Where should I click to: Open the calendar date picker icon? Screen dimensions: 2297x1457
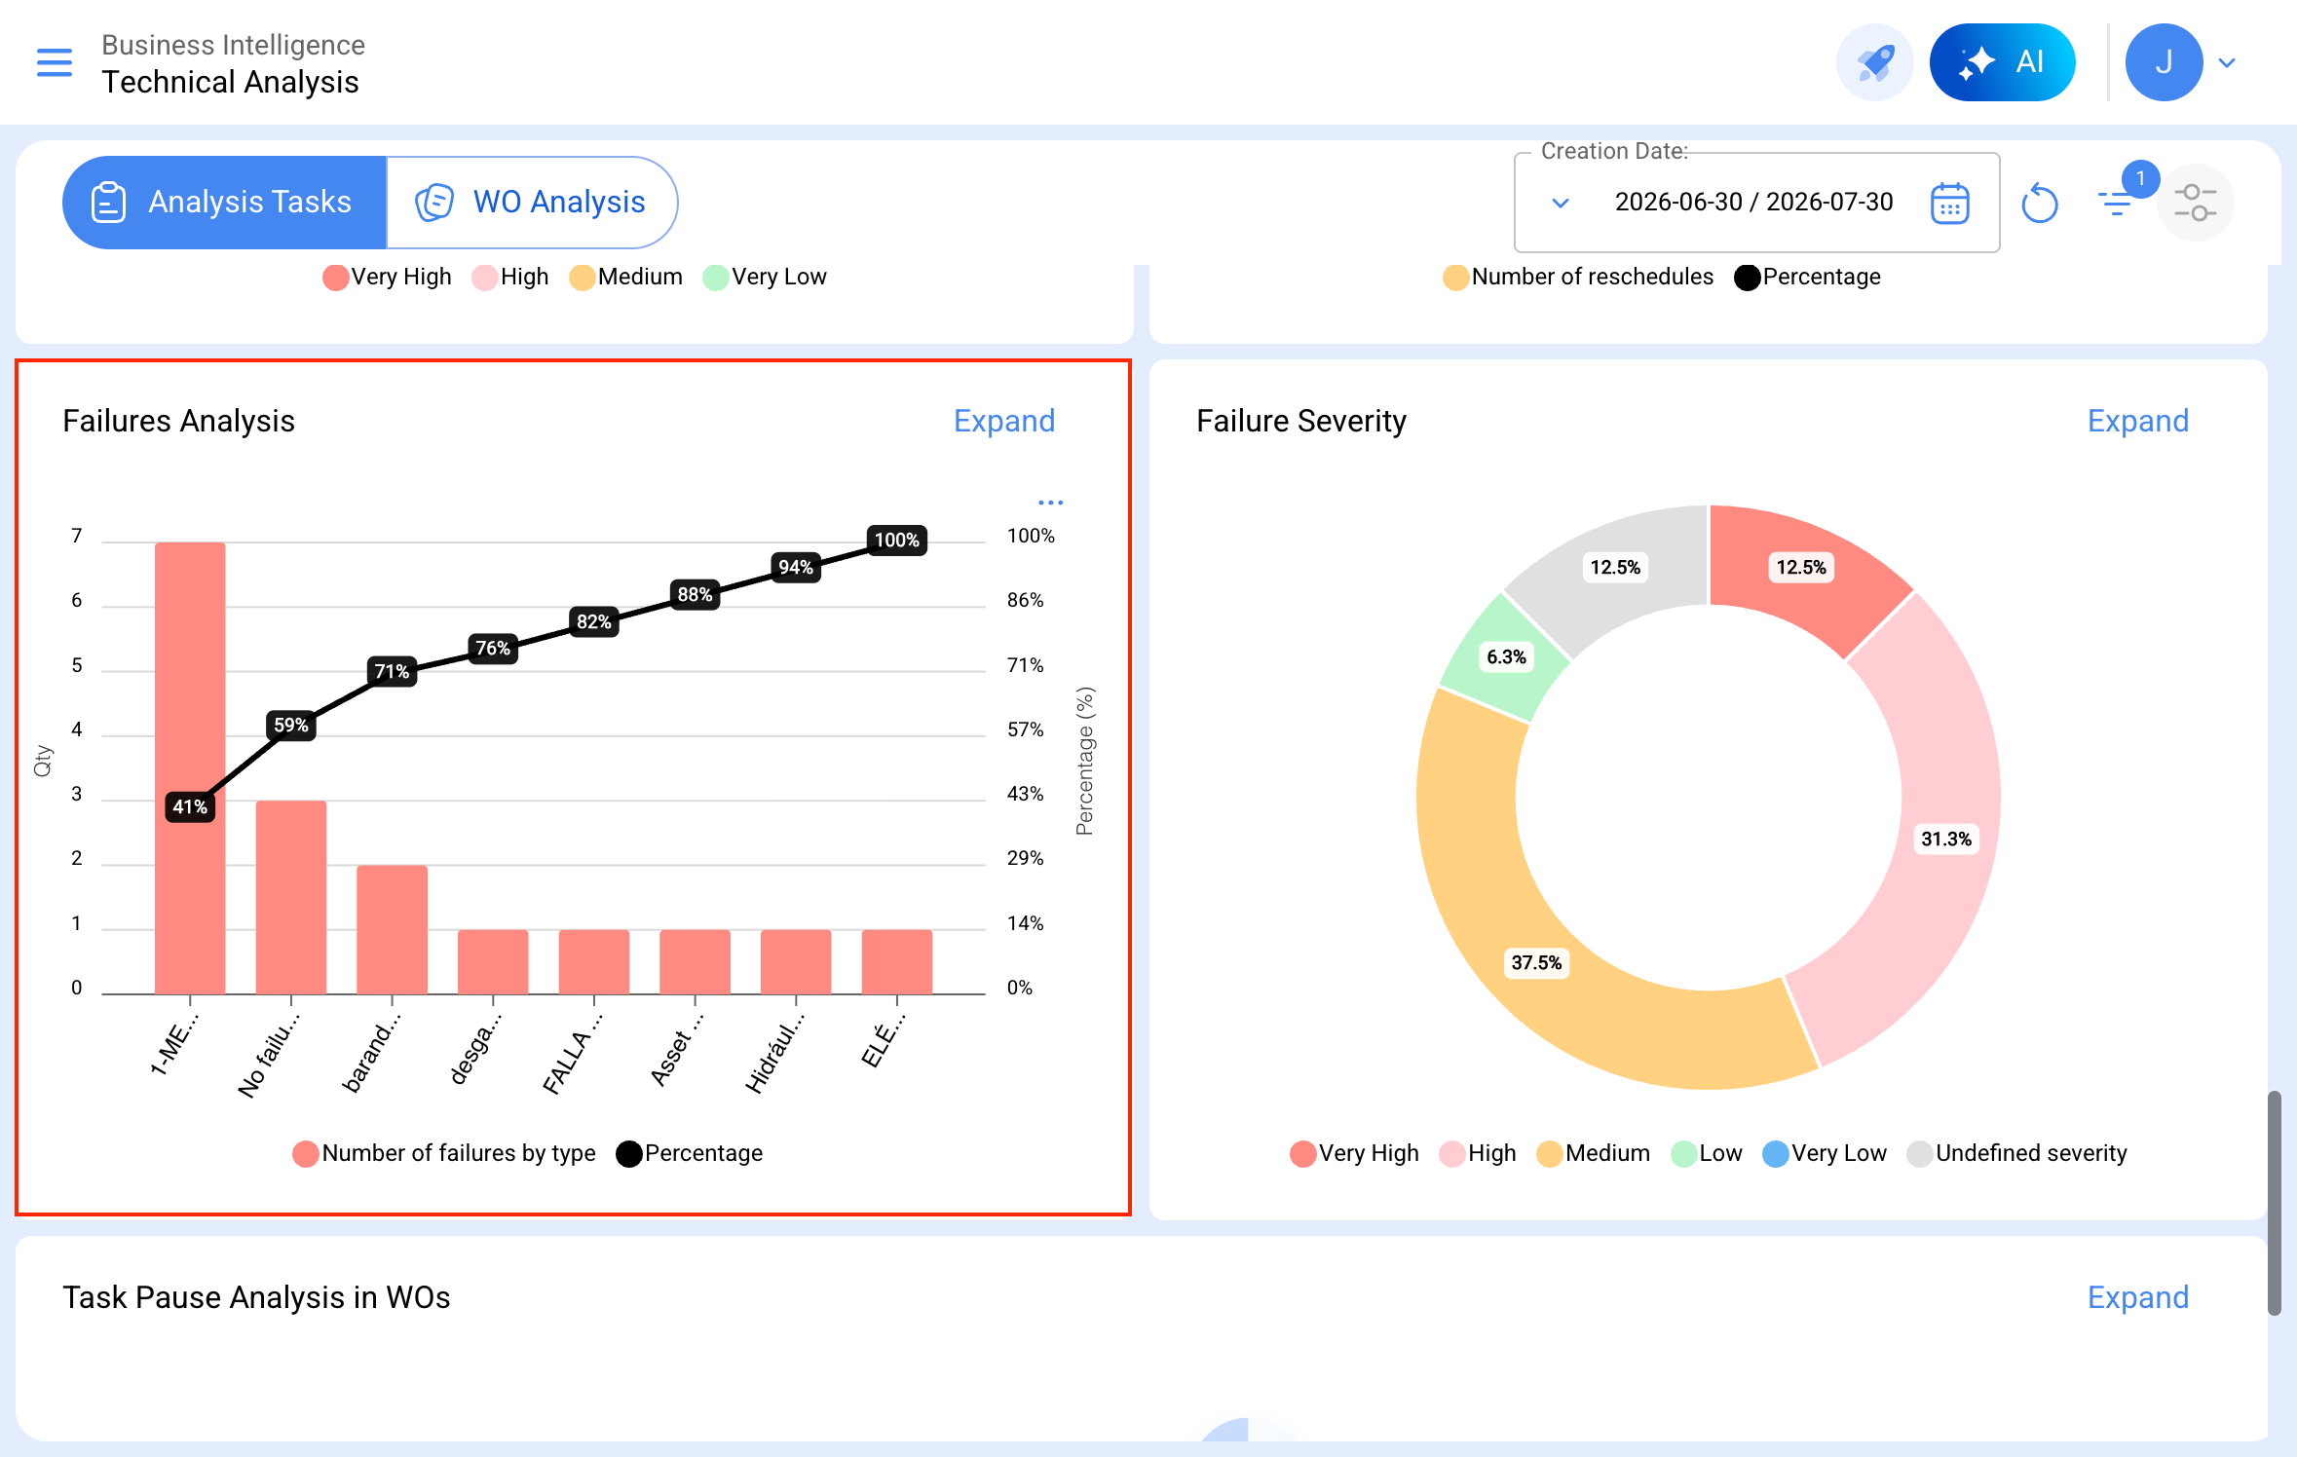[1949, 204]
